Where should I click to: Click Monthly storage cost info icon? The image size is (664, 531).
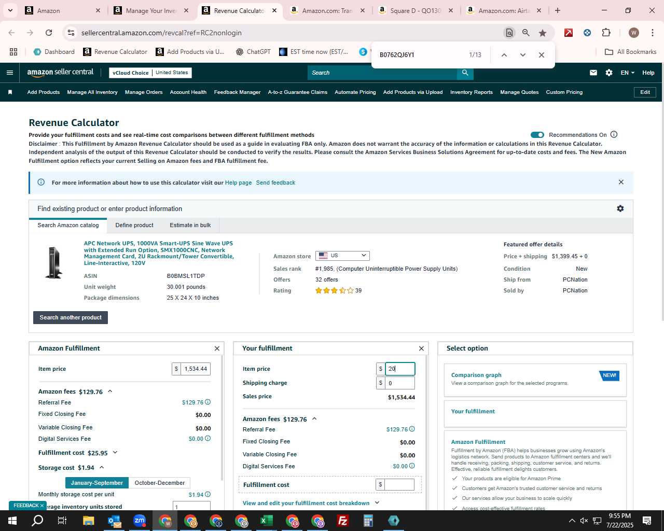click(208, 494)
